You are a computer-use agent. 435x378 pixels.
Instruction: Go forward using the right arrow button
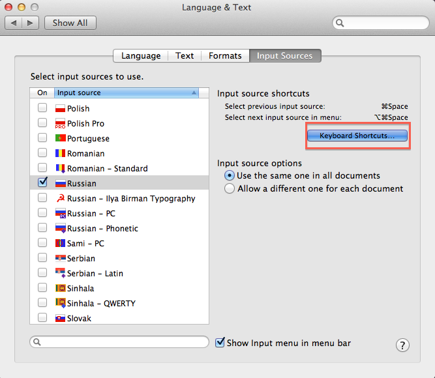[x=31, y=23]
